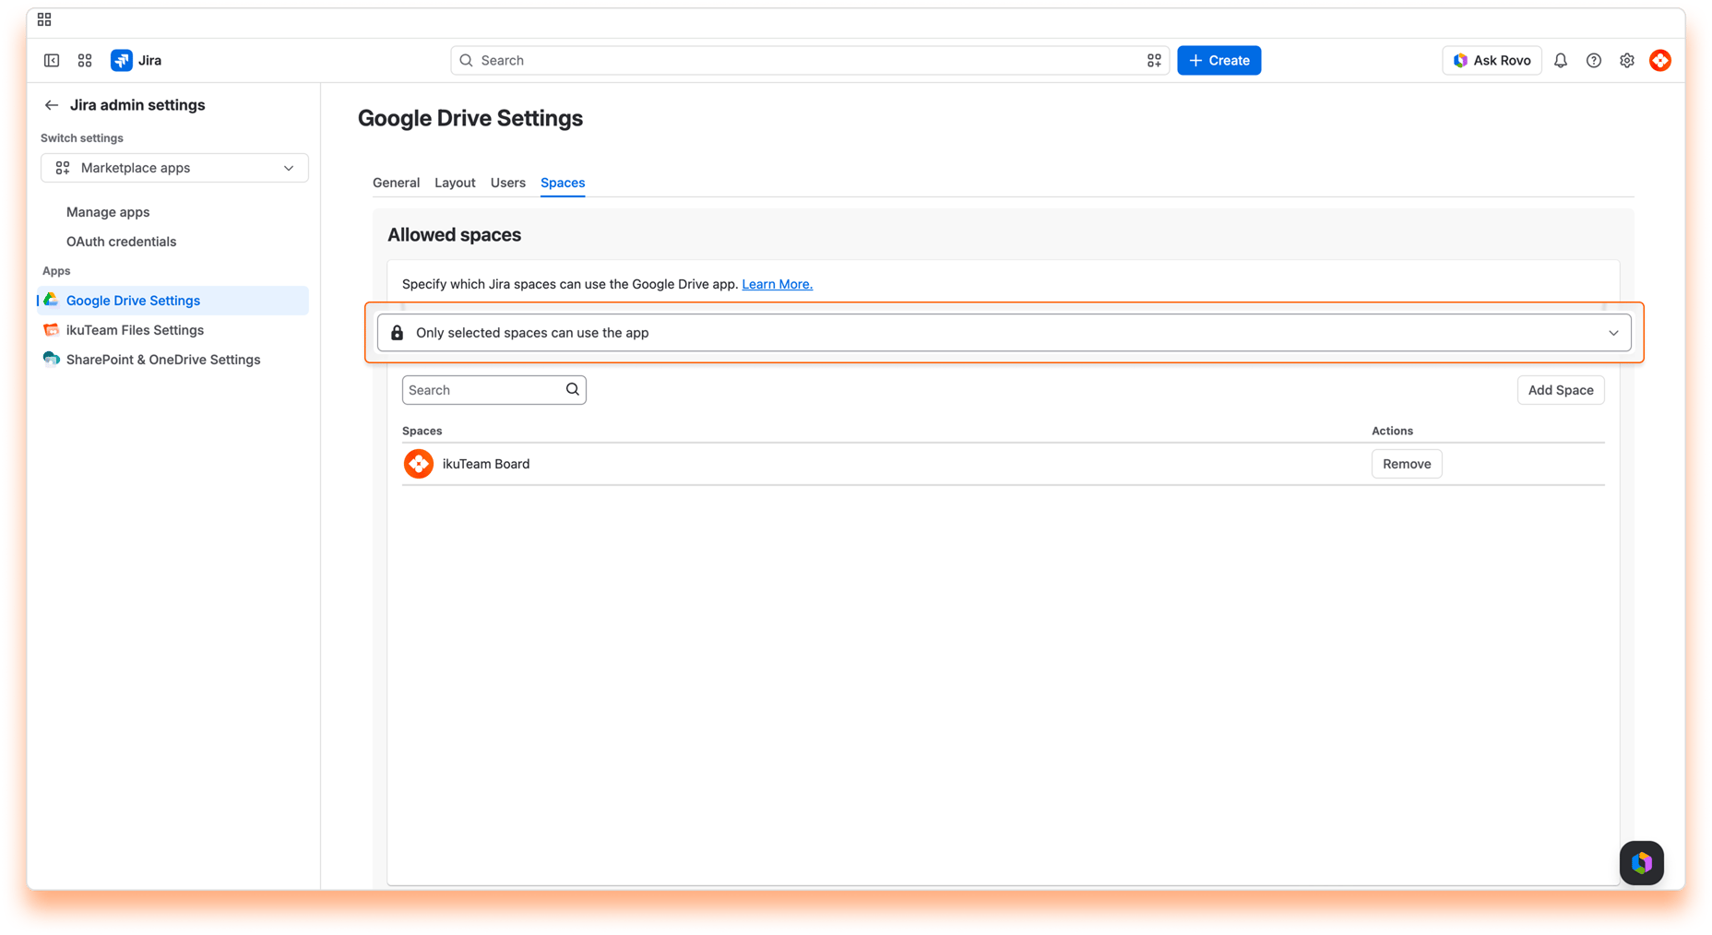Click the back arrow beside Jira admin settings
This screenshot has width=1712, height=935.
tap(52, 105)
